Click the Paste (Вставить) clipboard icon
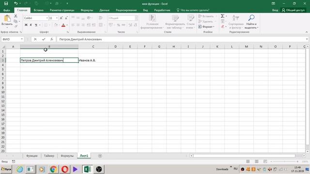Viewport: 310px width, 174px height. [7, 18]
